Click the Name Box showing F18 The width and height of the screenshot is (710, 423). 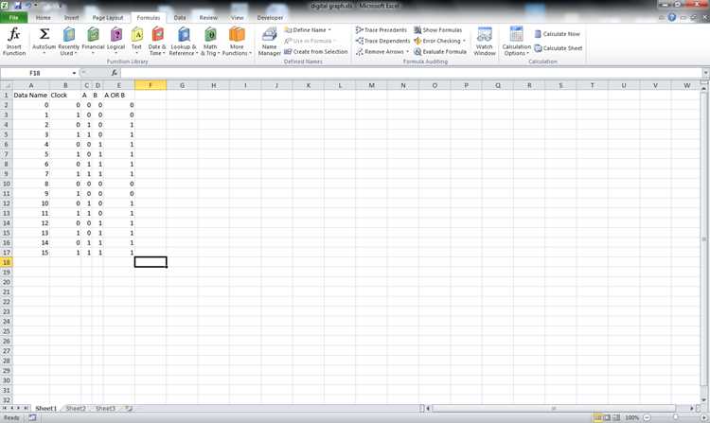(35, 72)
